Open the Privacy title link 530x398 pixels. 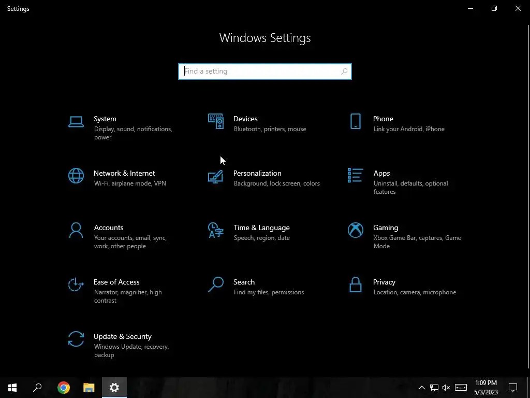click(384, 282)
